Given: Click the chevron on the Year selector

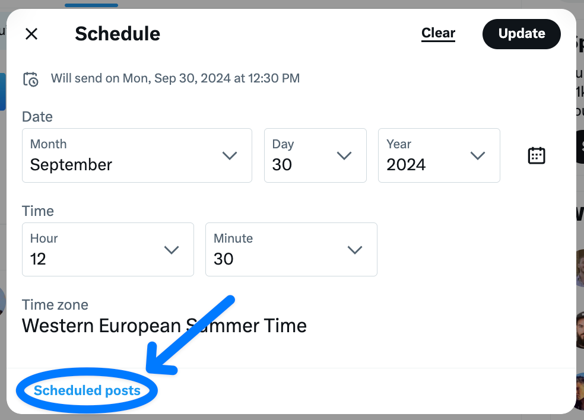Looking at the screenshot, I should coord(478,155).
